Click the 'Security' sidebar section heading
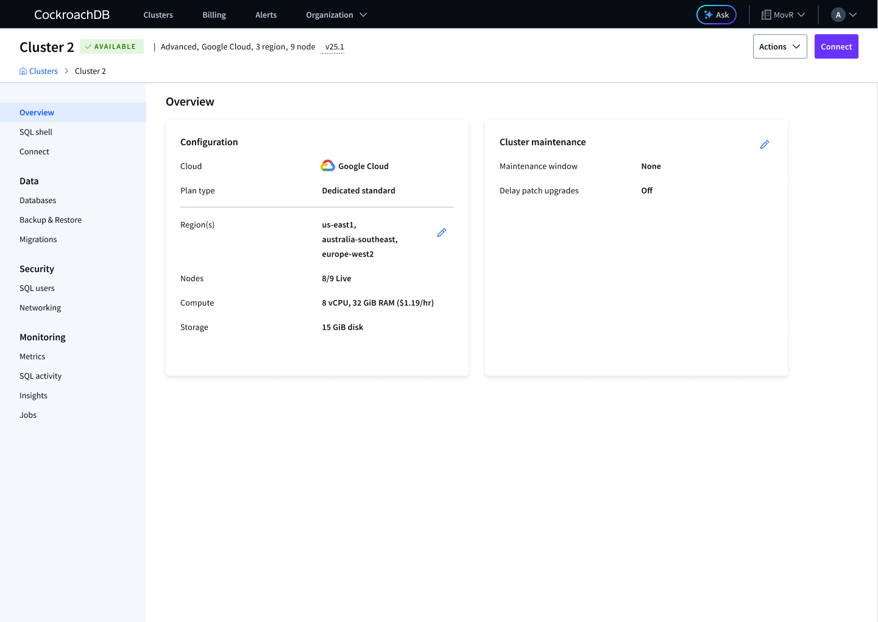Viewport: 878px width, 622px height. coord(37,269)
